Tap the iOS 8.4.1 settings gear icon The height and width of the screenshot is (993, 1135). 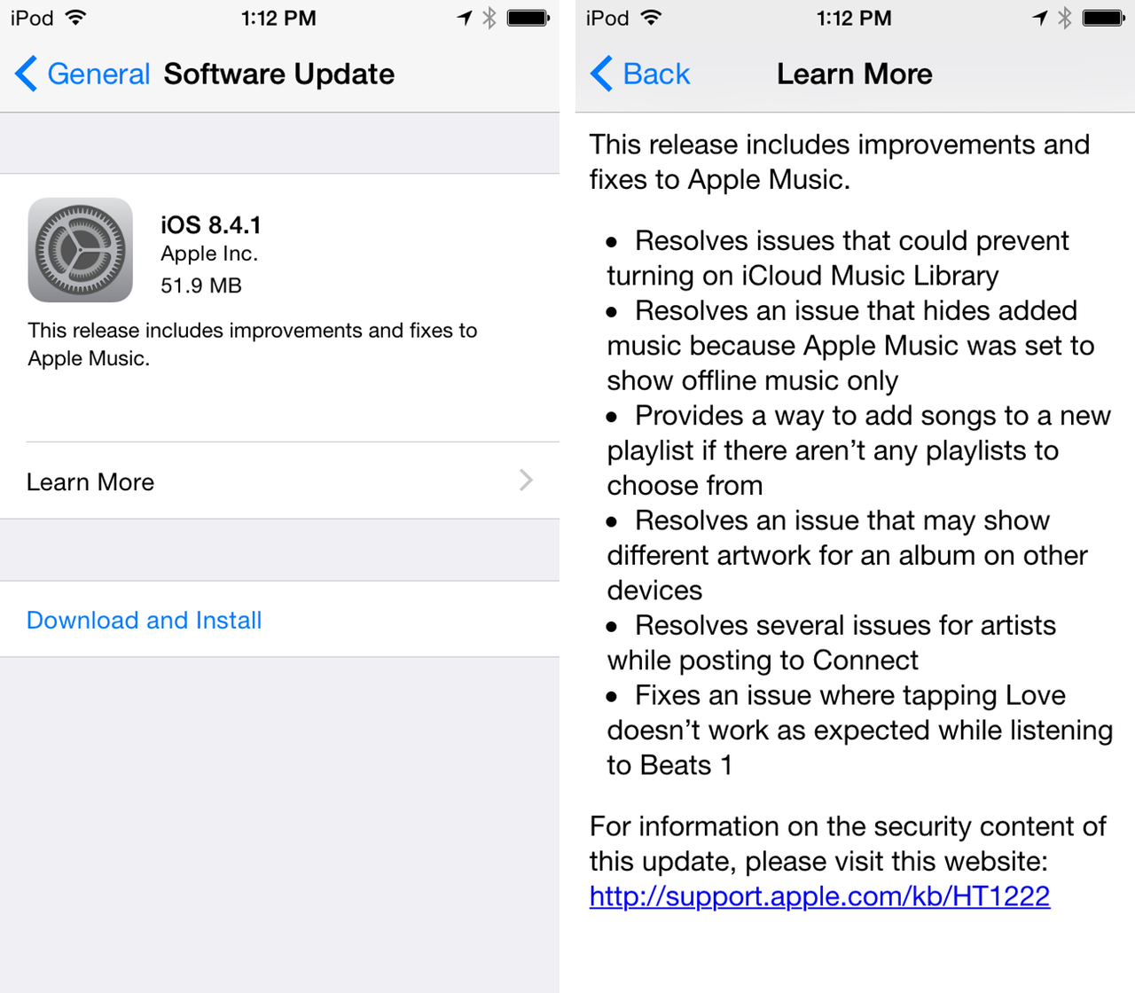pos(80,250)
